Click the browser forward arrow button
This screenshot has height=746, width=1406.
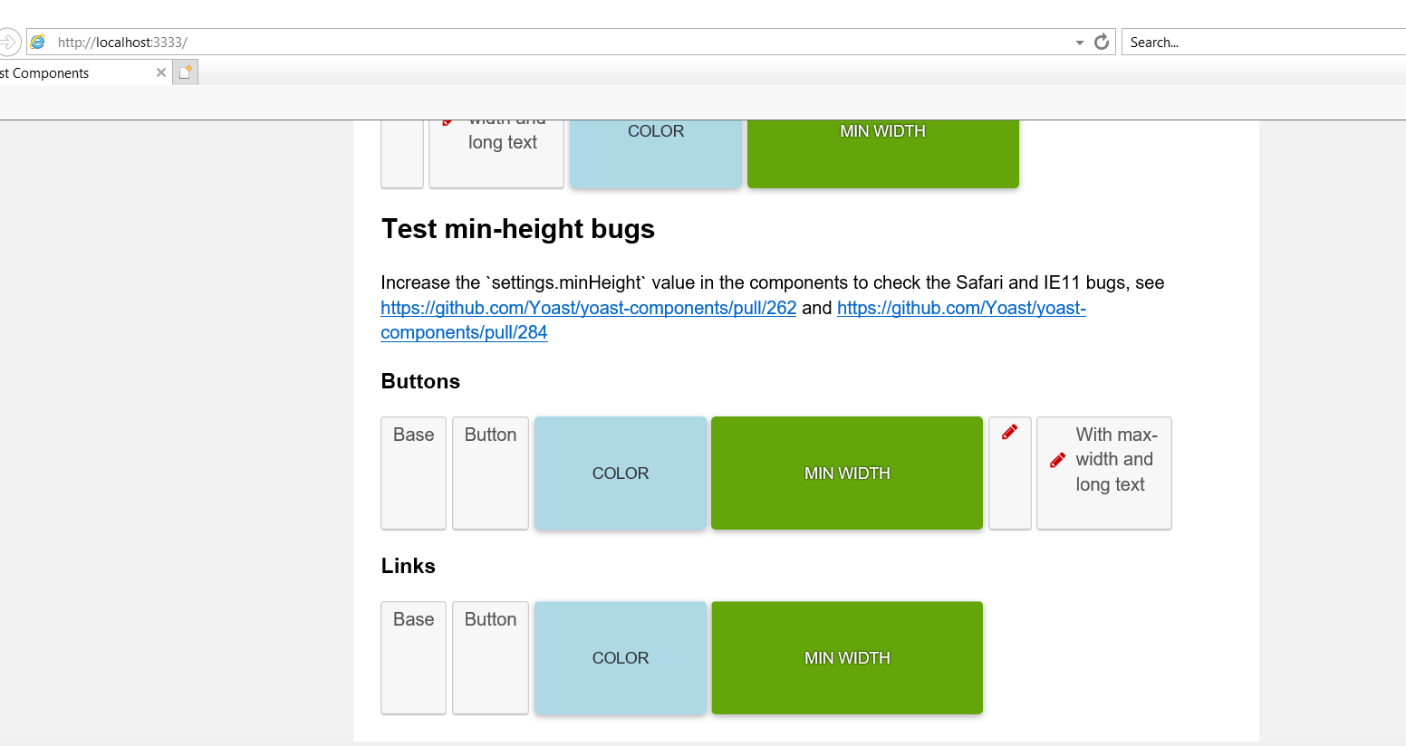click(x=7, y=42)
